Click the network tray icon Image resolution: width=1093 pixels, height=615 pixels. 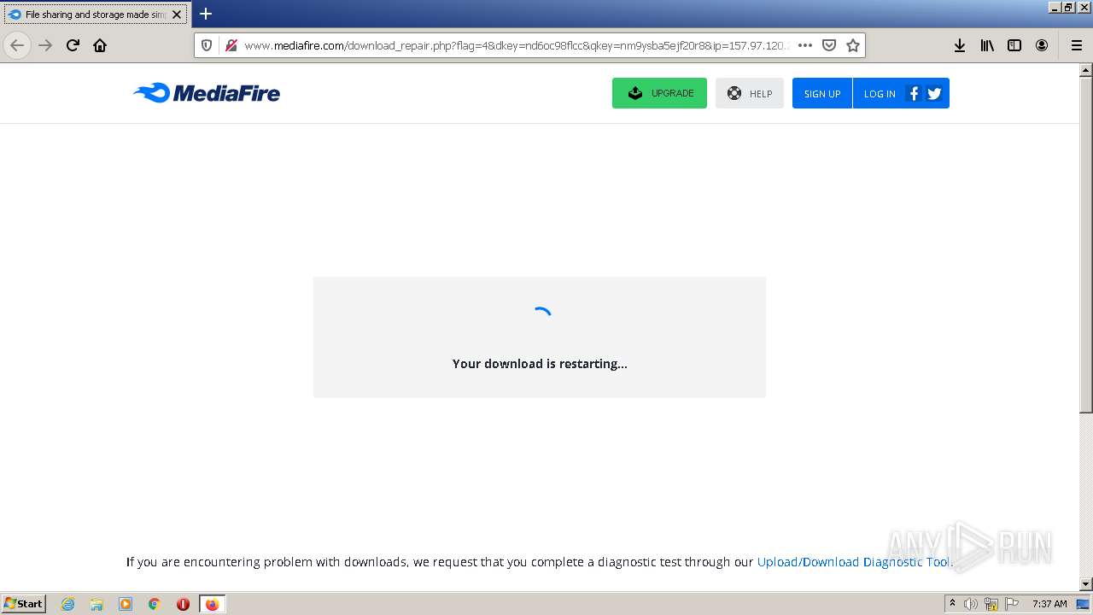point(991,604)
